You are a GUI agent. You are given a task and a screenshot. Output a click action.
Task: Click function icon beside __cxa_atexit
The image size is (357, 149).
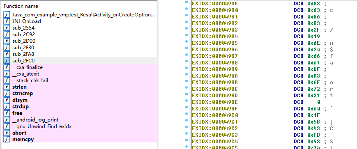[7, 74]
